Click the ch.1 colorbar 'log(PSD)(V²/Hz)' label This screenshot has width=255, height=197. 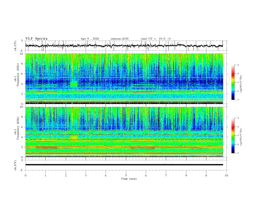[x=241, y=84]
